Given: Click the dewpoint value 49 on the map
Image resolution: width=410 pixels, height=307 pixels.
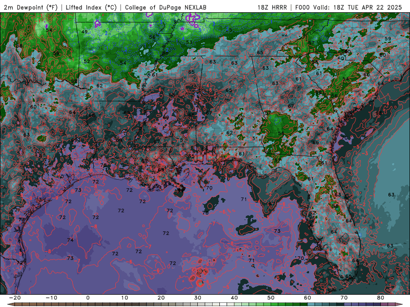Looking at the screenshot, I should click(85, 32).
